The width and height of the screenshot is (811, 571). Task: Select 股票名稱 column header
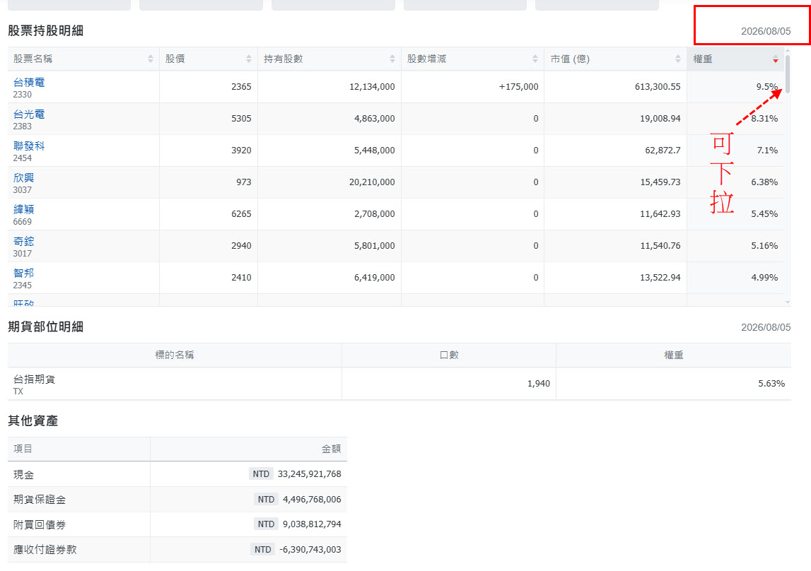83,59
